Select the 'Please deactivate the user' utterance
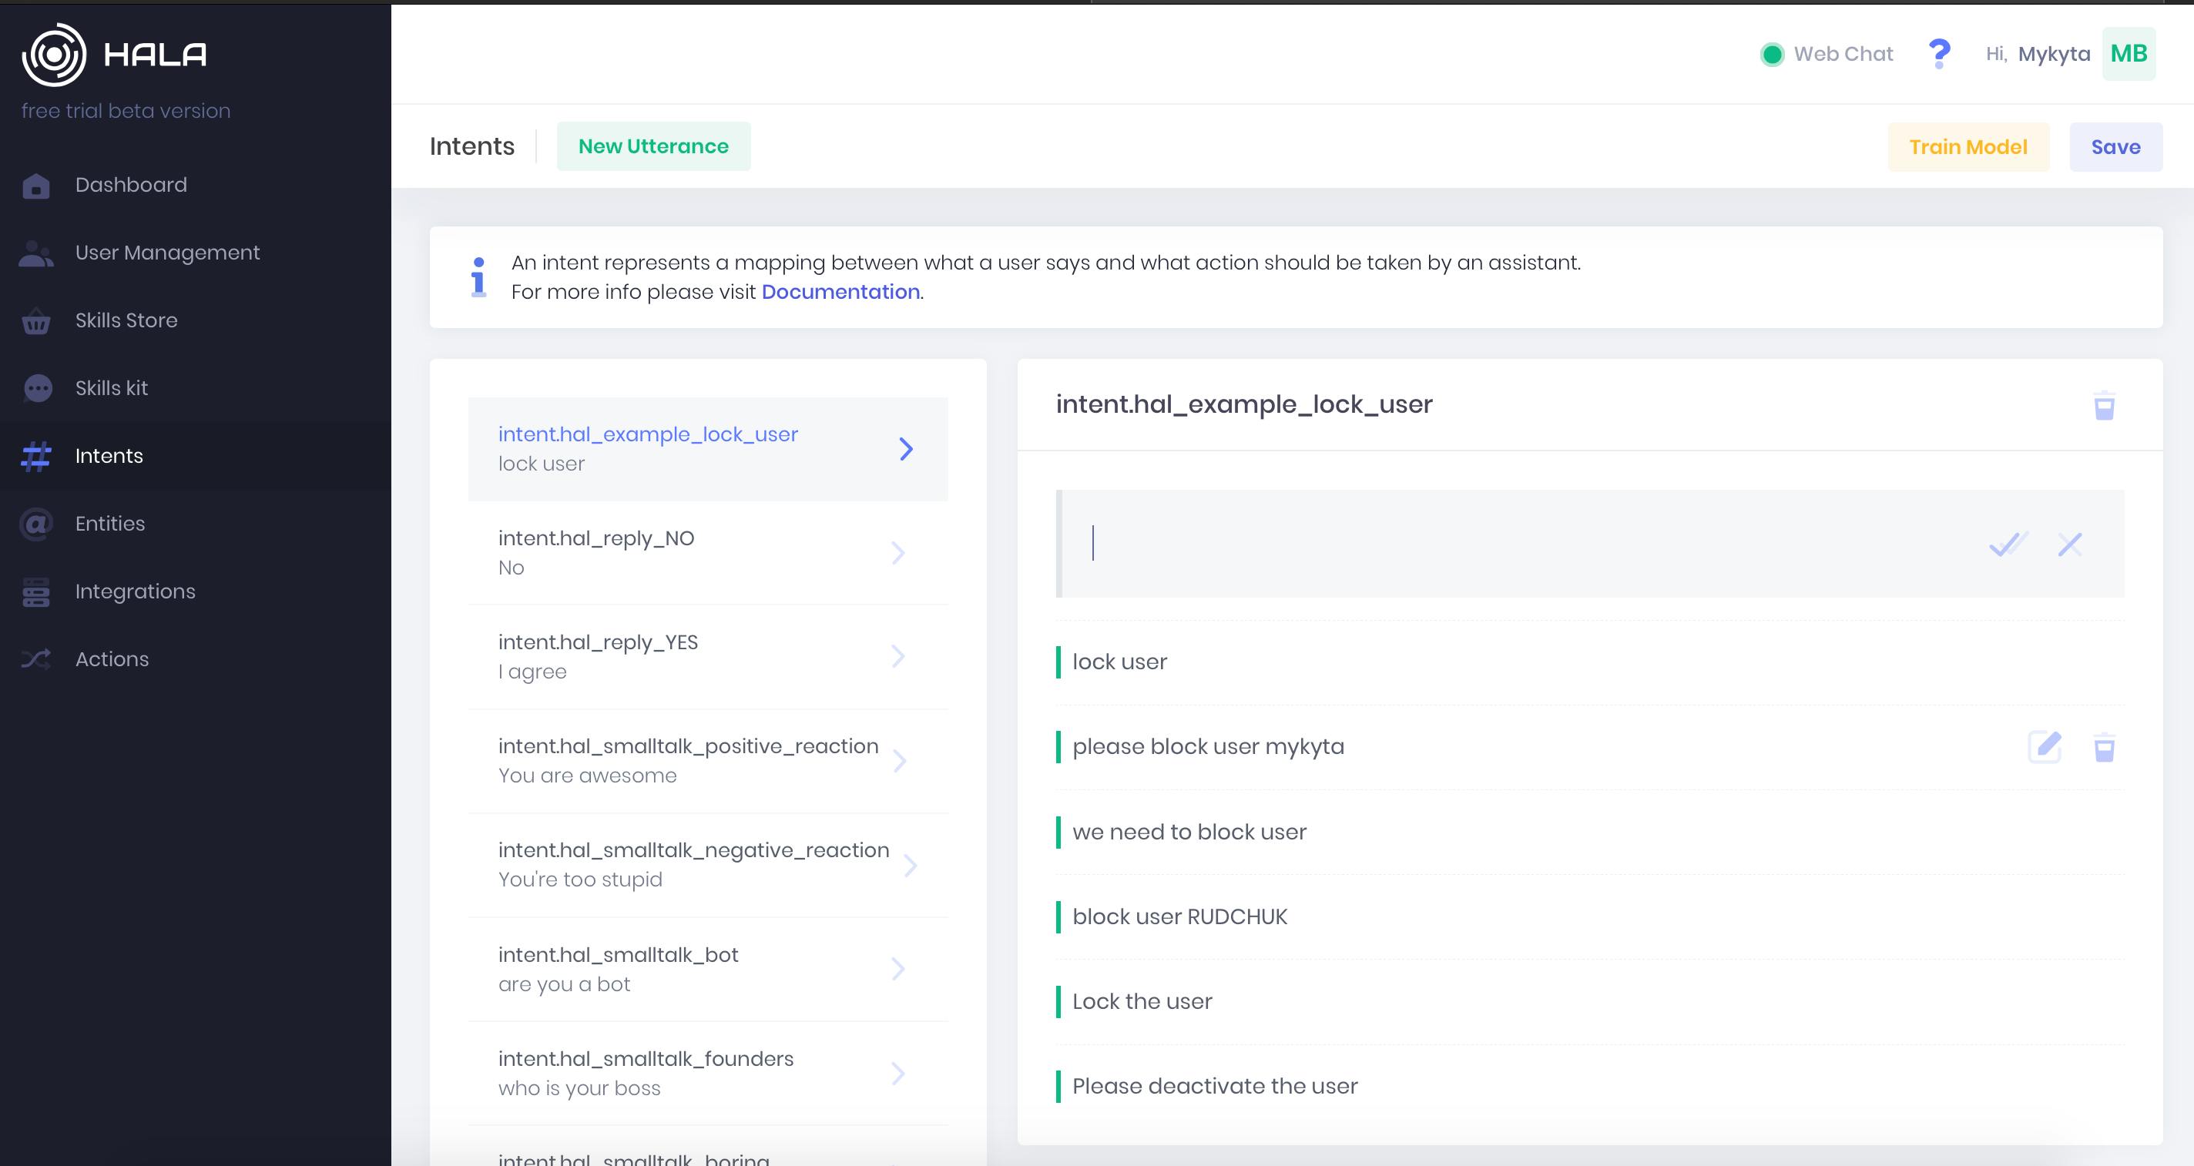The image size is (2194, 1166). pos(1215,1087)
